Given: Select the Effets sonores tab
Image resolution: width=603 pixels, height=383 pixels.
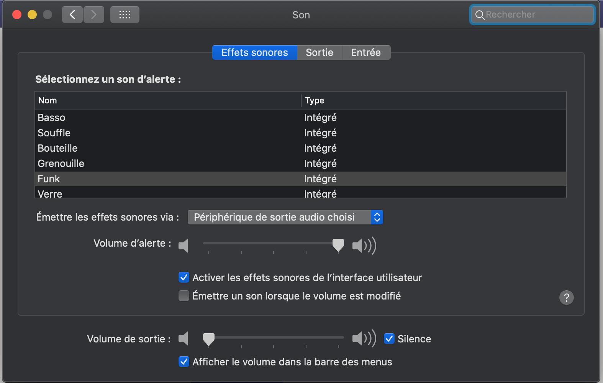Looking at the screenshot, I should [x=255, y=52].
